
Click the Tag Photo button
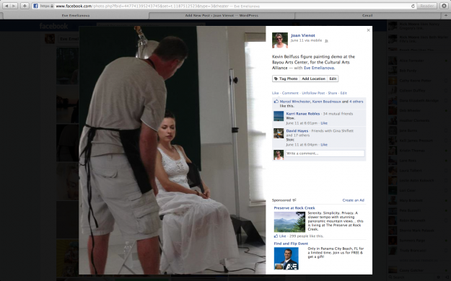click(x=286, y=79)
